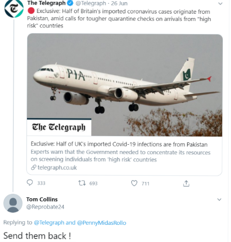Open the PIA airplane image card
The width and height of the screenshot is (231, 242).
[x=125, y=85]
